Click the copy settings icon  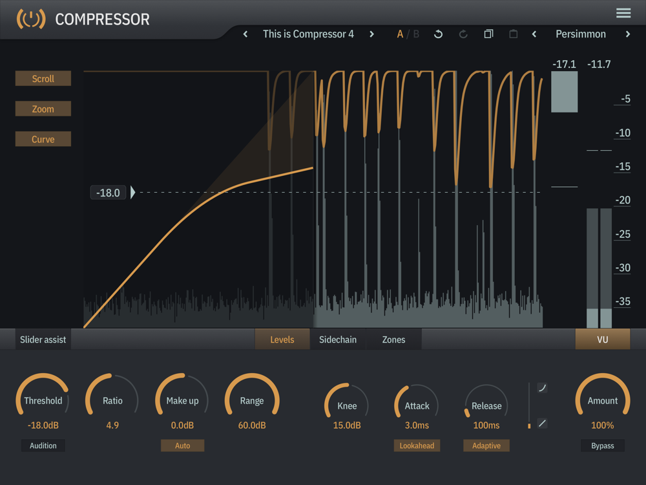pyautogui.click(x=488, y=34)
